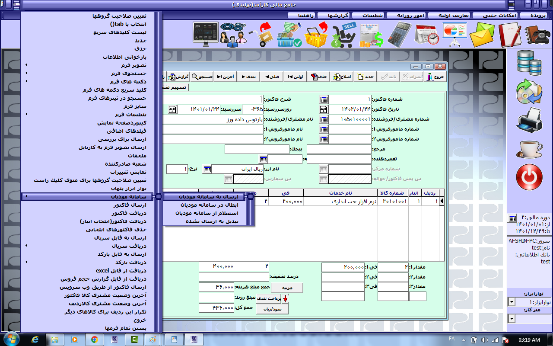
Task: Open the پرونده menu
Action: click(536, 15)
